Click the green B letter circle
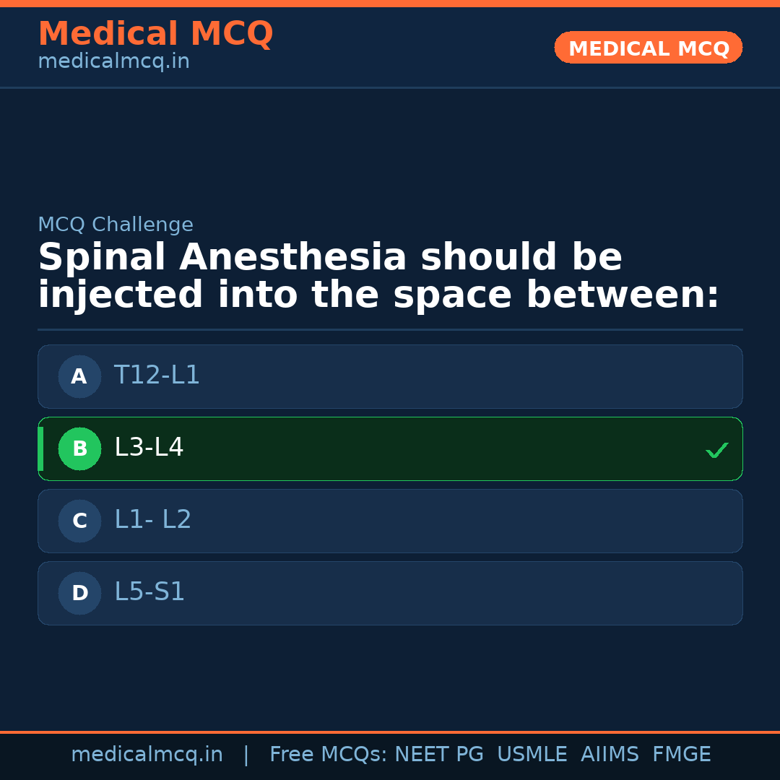Image resolution: width=780 pixels, height=780 pixels. [79, 448]
